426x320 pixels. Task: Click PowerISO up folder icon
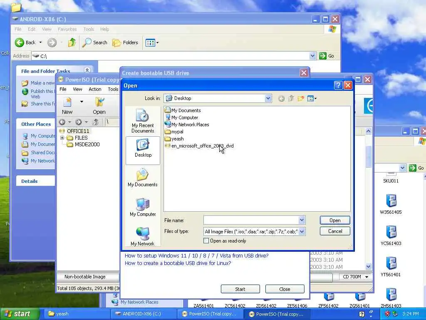pos(96,122)
